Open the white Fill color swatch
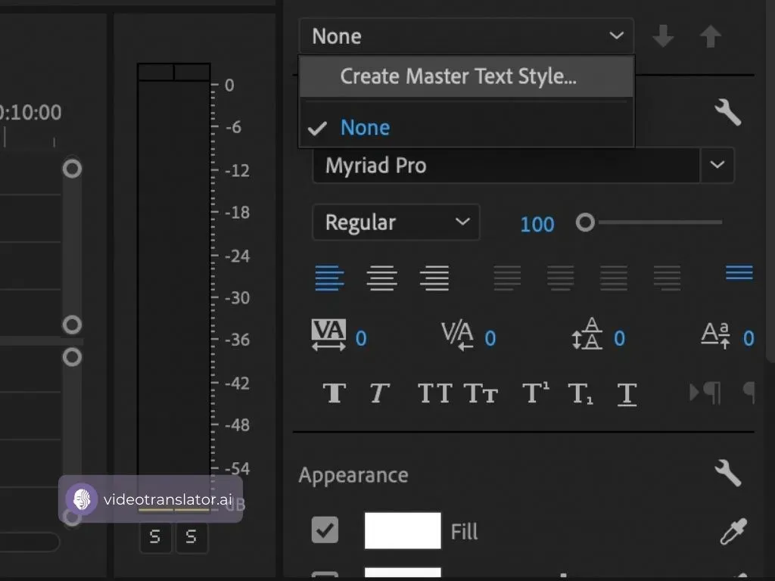The height and width of the screenshot is (581, 775). click(403, 530)
